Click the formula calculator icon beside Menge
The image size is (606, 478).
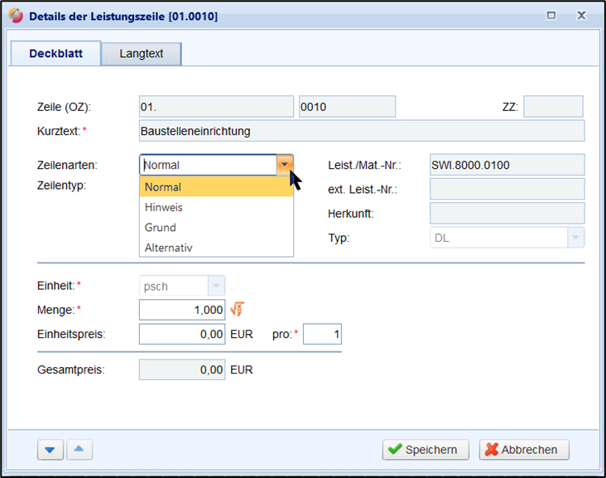237,310
